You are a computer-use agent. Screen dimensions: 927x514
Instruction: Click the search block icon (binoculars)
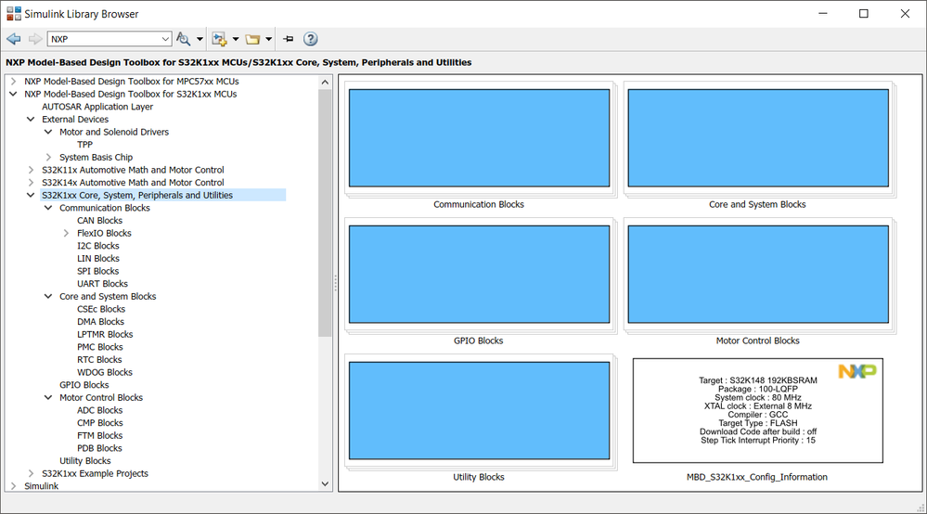tap(184, 39)
